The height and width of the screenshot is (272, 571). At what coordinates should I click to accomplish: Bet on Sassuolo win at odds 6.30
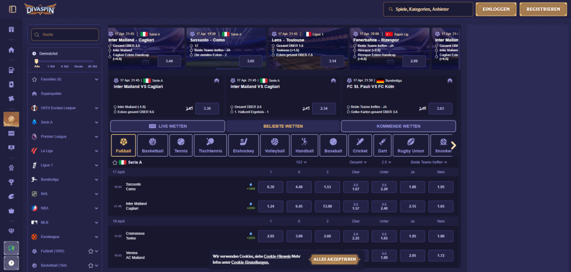point(270,187)
